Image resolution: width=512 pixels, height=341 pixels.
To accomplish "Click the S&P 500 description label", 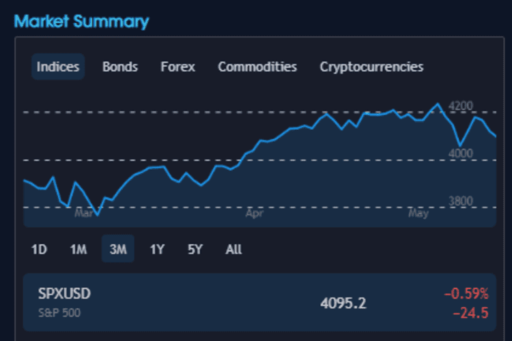I will point(59,312).
